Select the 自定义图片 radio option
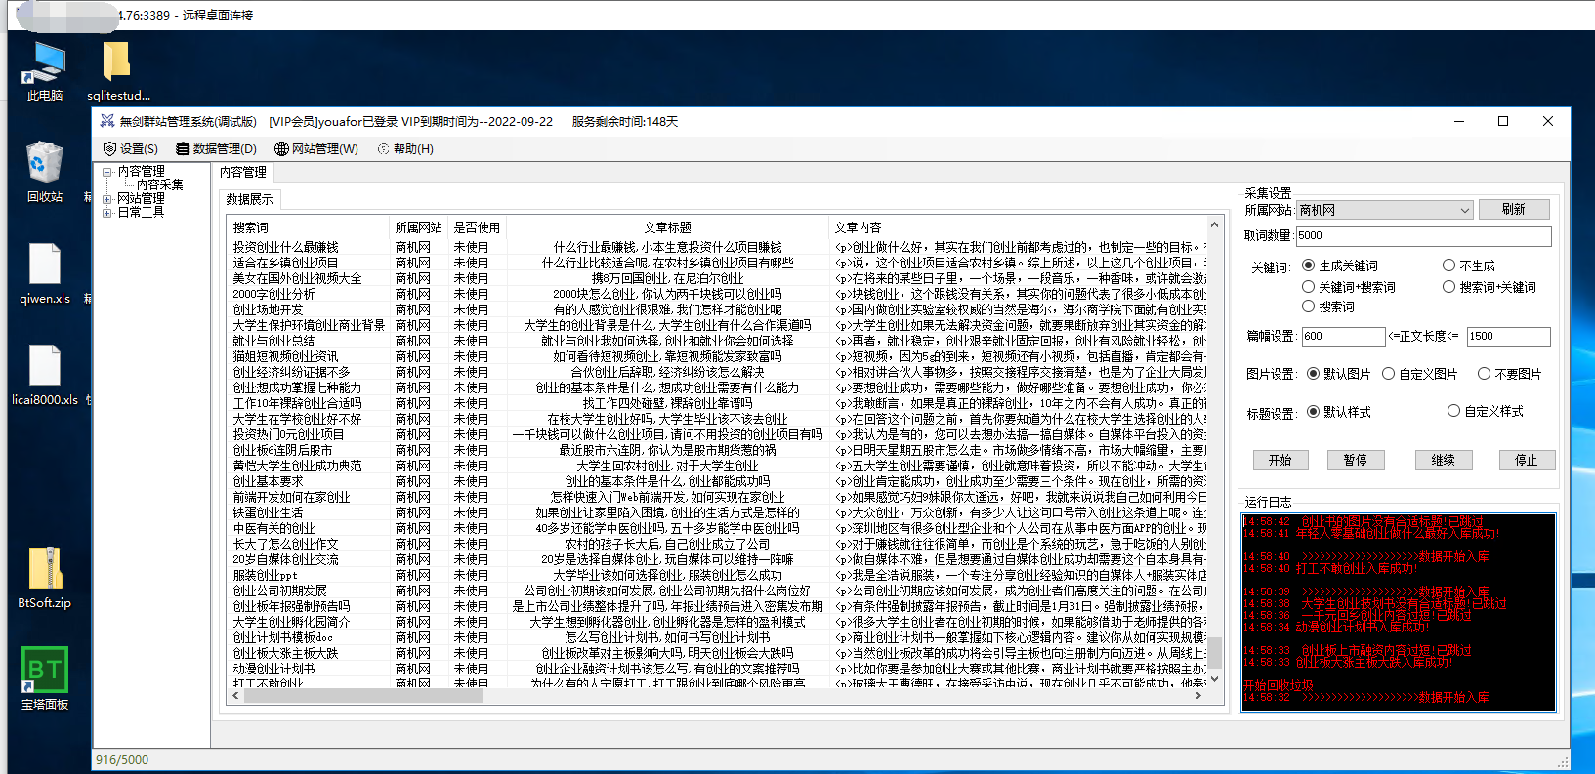This screenshot has width=1595, height=774. coord(1420,374)
